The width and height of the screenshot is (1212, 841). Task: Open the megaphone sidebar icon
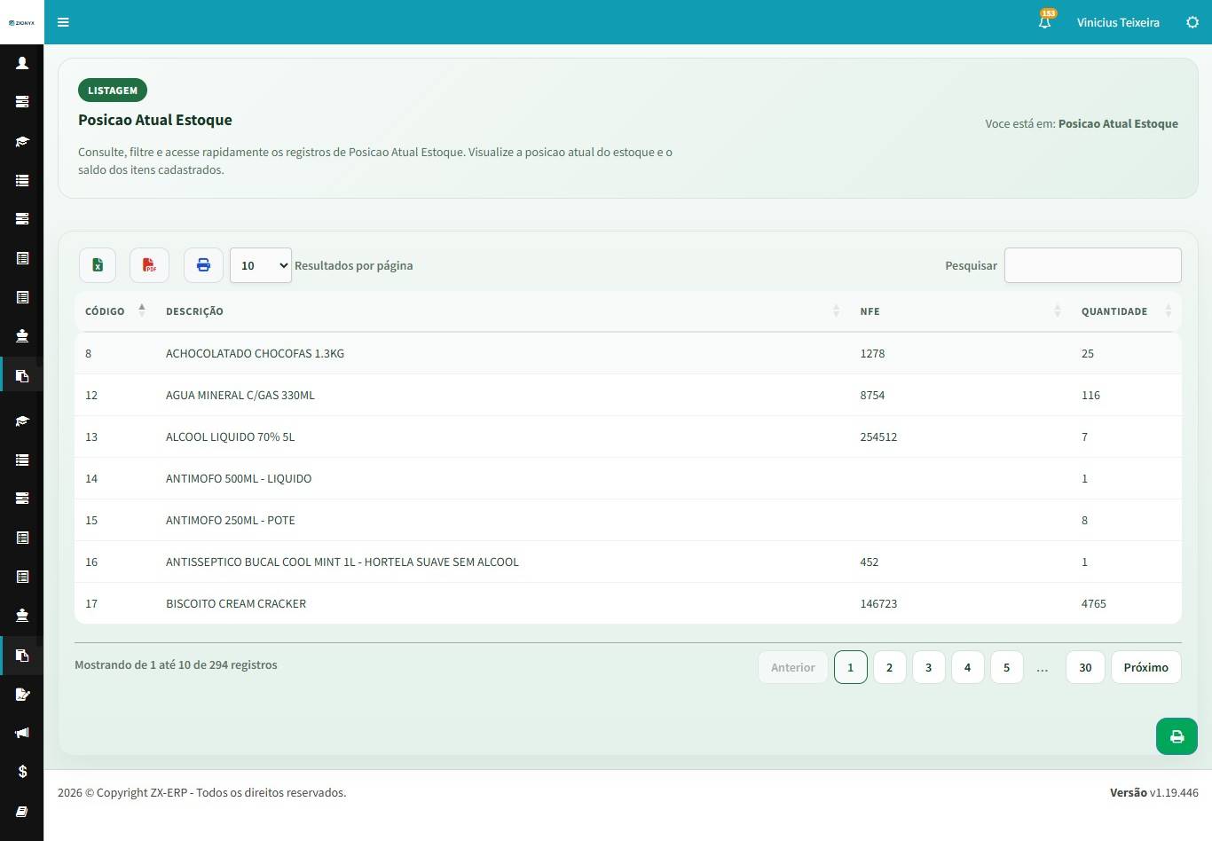click(x=22, y=733)
